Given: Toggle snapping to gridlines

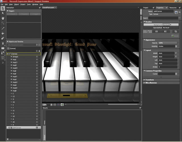Looking at the screenshot, I should [58, 105].
